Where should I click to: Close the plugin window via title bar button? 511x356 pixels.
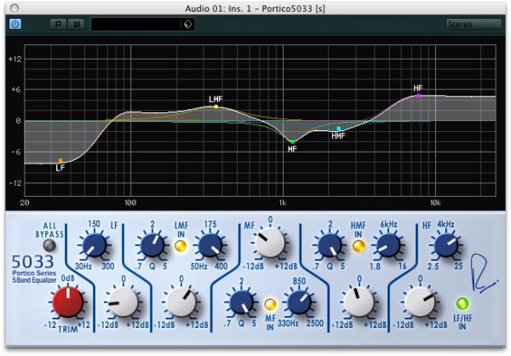(14, 9)
